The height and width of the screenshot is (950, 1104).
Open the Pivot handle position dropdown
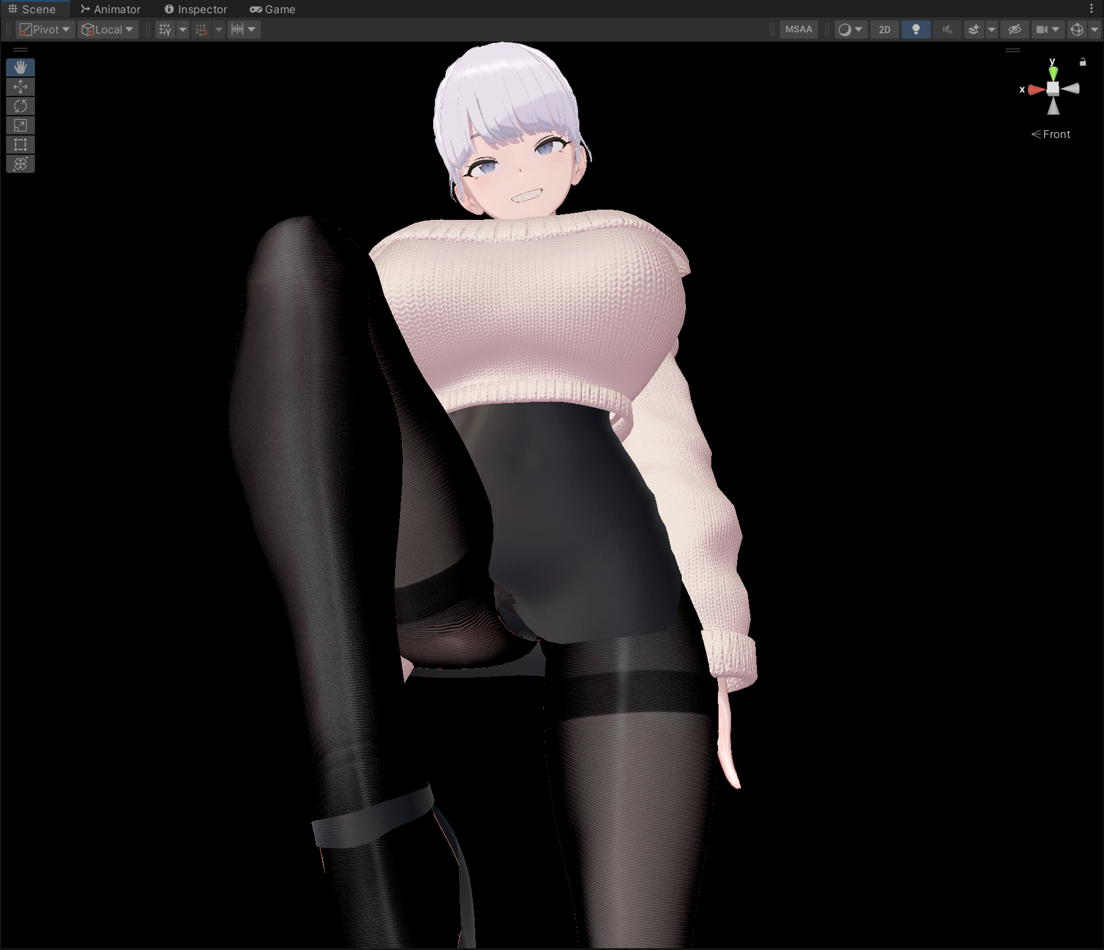point(45,30)
